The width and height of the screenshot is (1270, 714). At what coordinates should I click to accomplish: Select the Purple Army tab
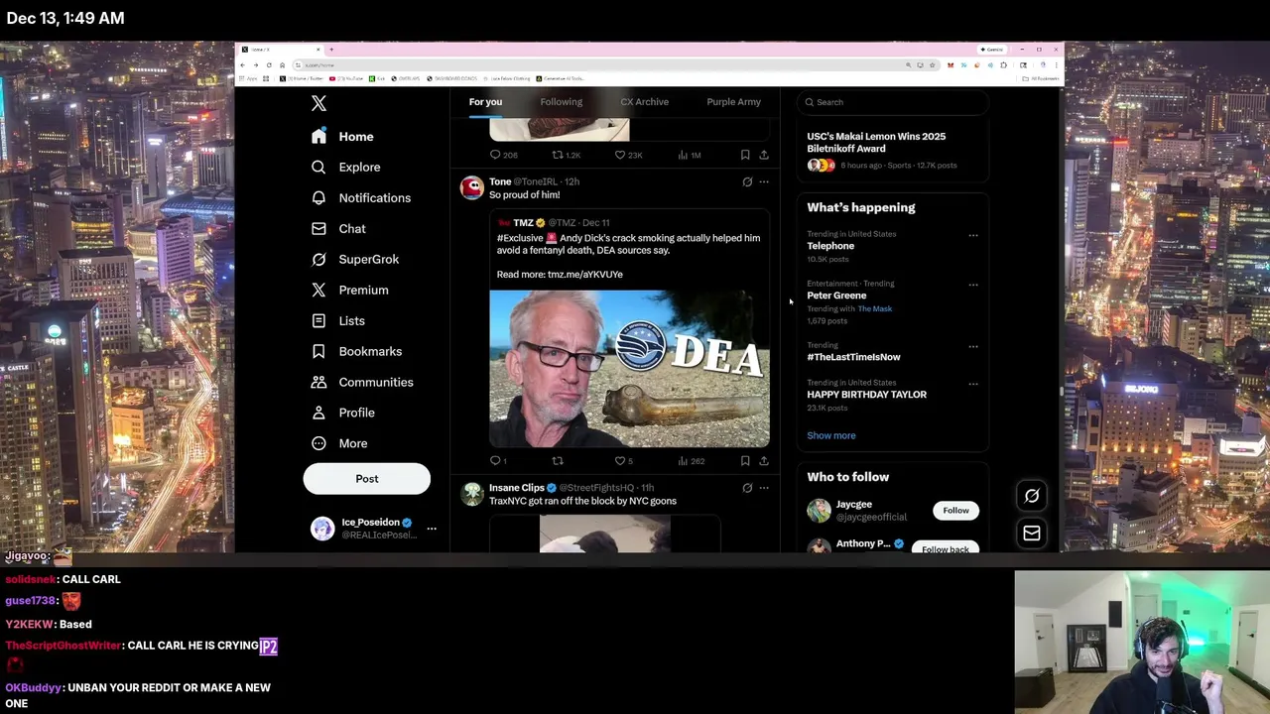(734, 102)
